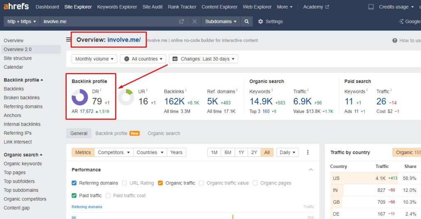Open Changes: Last 30 days dropdown
Viewport: 421px width, 219px height.
[x=203, y=59]
